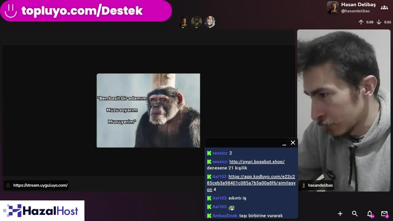Open the notifications bell icon
Screen dimensions: 393x221
[370, 214]
